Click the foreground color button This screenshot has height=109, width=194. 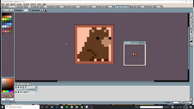click(6, 96)
